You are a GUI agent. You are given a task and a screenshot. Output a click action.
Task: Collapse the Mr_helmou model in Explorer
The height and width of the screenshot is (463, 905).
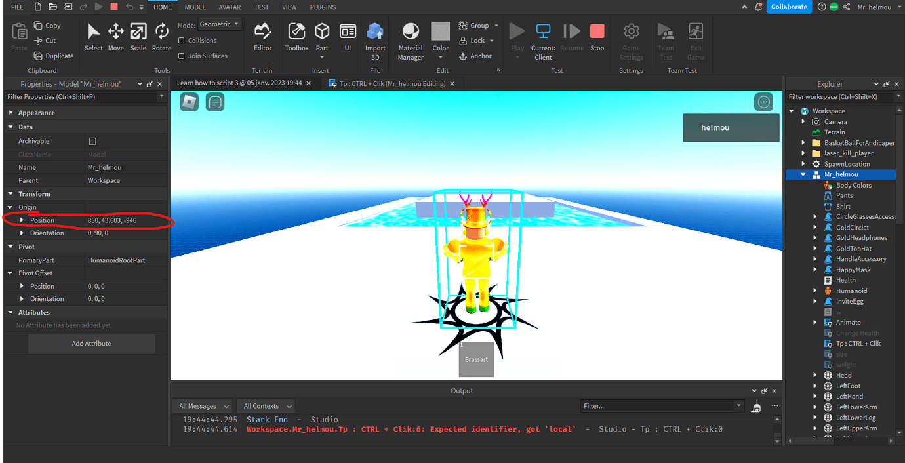click(803, 174)
